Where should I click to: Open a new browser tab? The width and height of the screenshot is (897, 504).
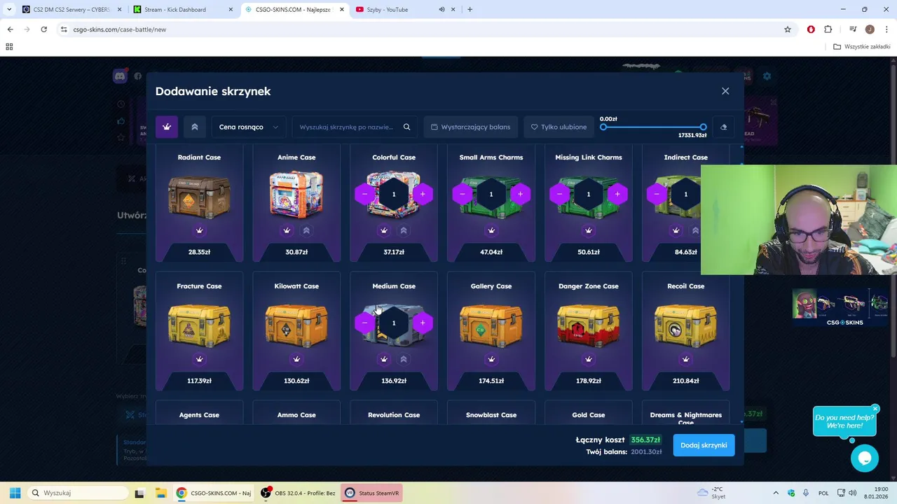coord(470,10)
